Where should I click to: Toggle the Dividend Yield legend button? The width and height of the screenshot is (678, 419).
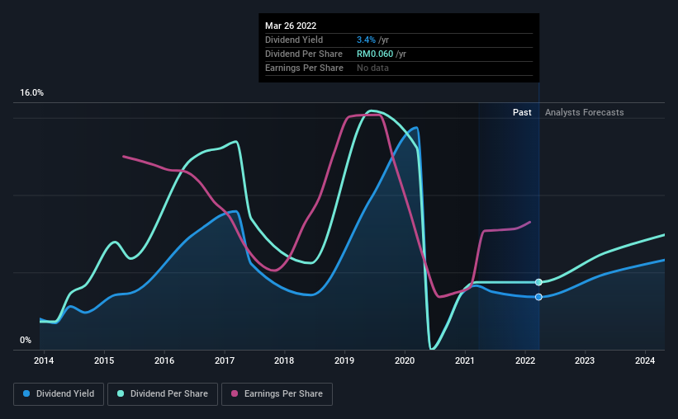tap(59, 394)
